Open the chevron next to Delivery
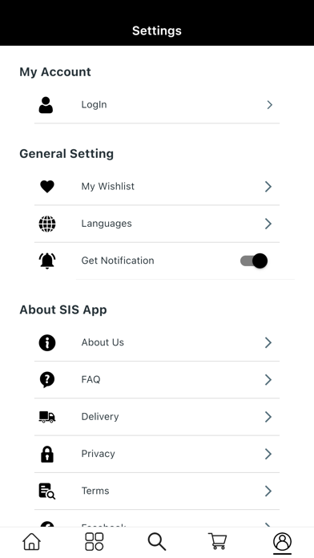314x558 pixels. (x=268, y=417)
